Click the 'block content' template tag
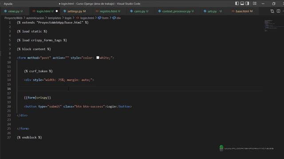 (x=34, y=49)
